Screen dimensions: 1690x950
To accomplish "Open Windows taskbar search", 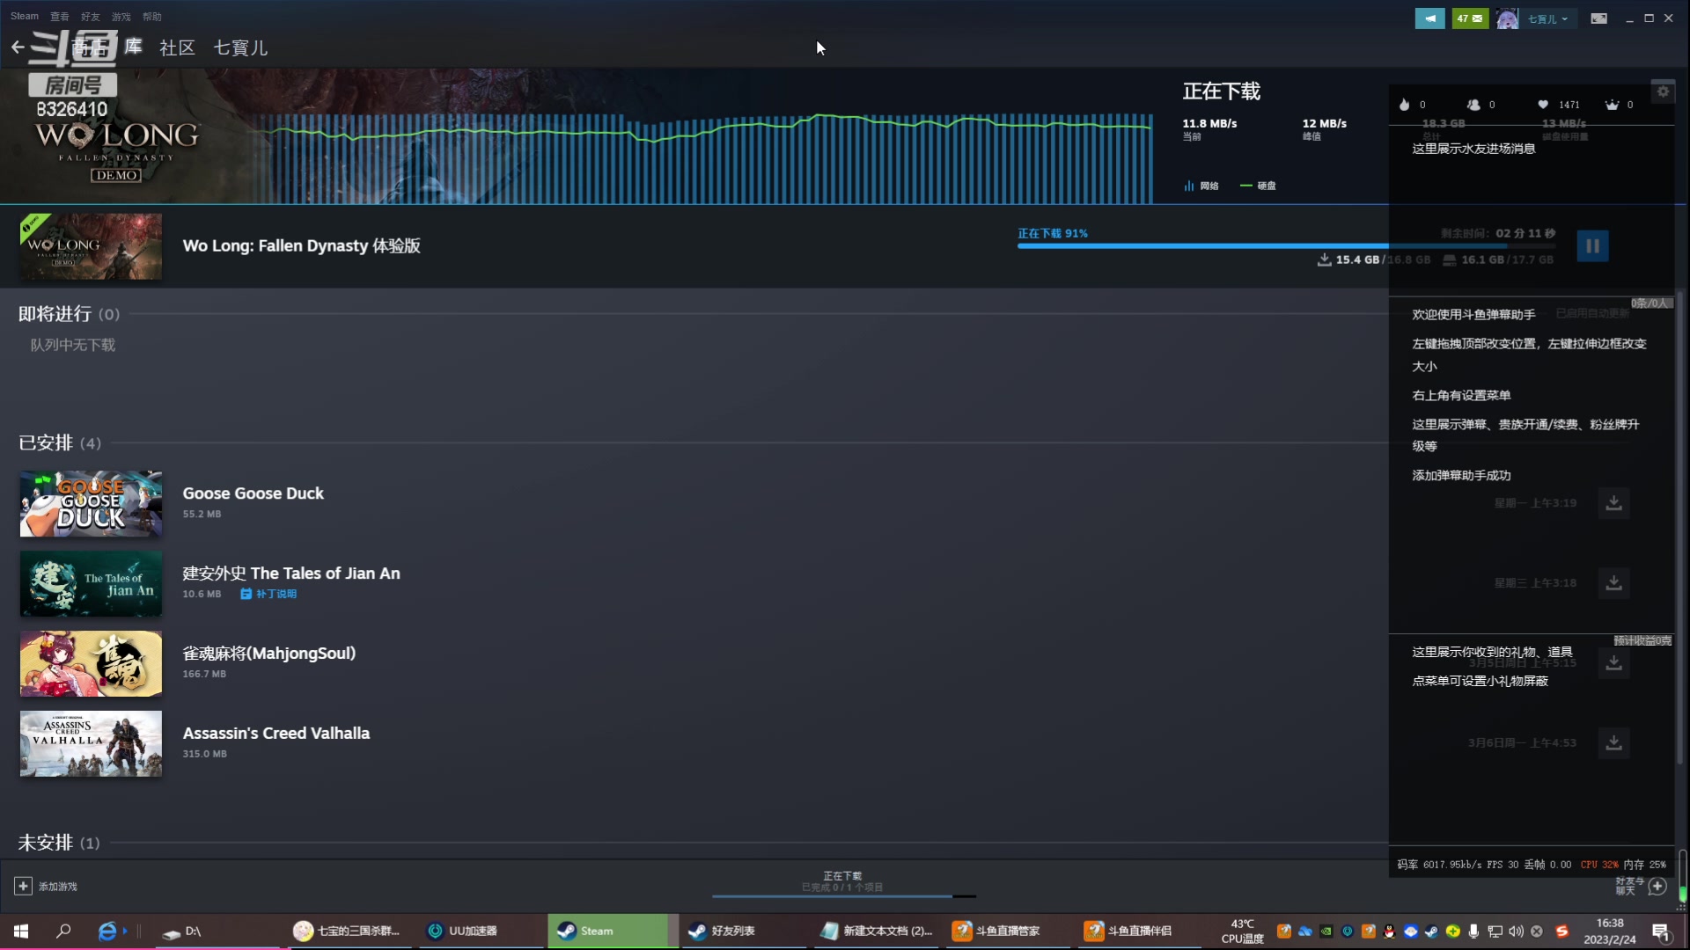I will coord(63,932).
